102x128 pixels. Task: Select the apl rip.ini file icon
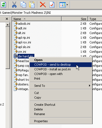15,38
